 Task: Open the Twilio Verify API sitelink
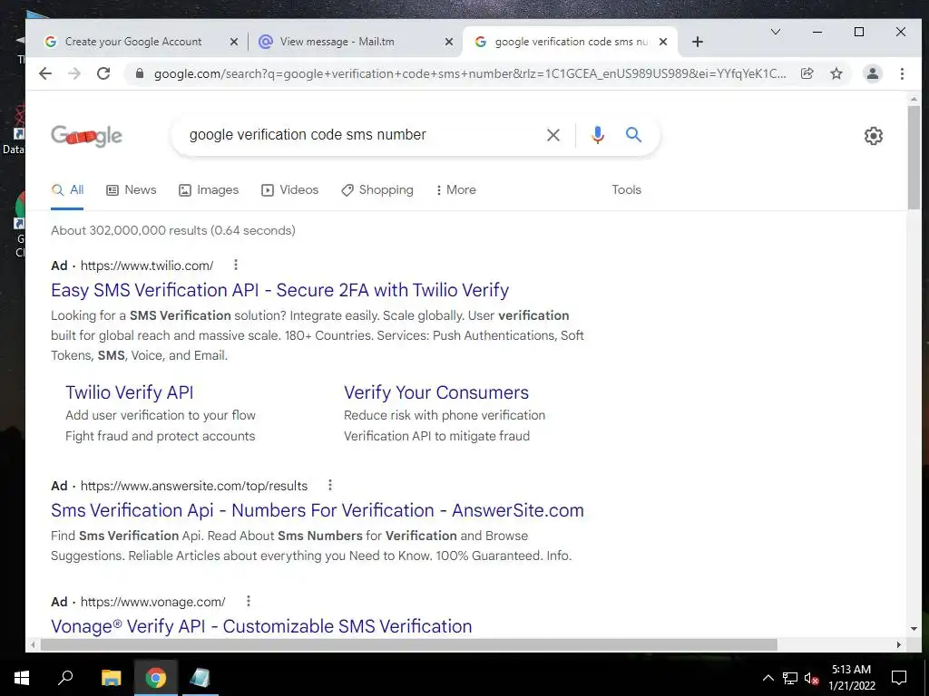click(x=129, y=392)
